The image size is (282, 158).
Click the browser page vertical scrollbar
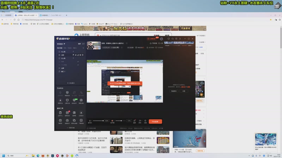click(281, 38)
